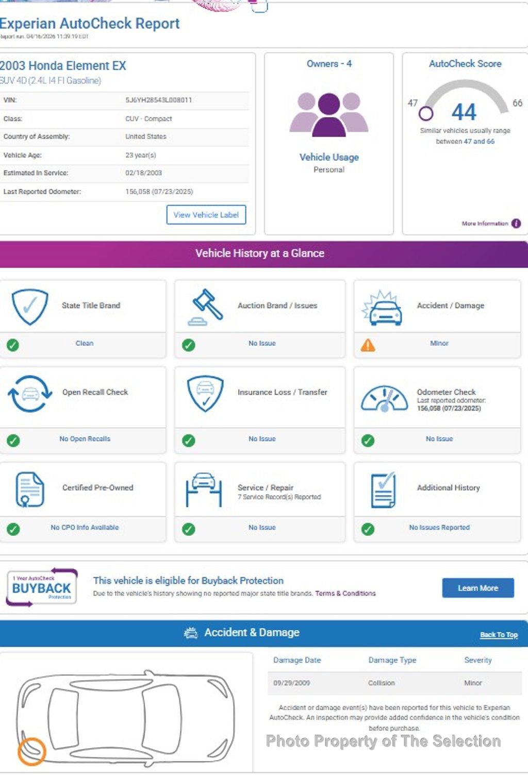Open the Terms & Conditions link

(x=345, y=594)
